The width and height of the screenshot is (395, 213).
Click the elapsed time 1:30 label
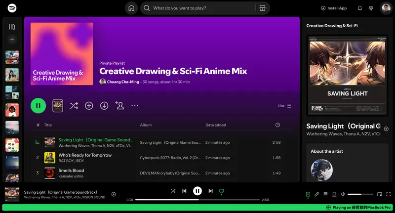pos(129,200)
